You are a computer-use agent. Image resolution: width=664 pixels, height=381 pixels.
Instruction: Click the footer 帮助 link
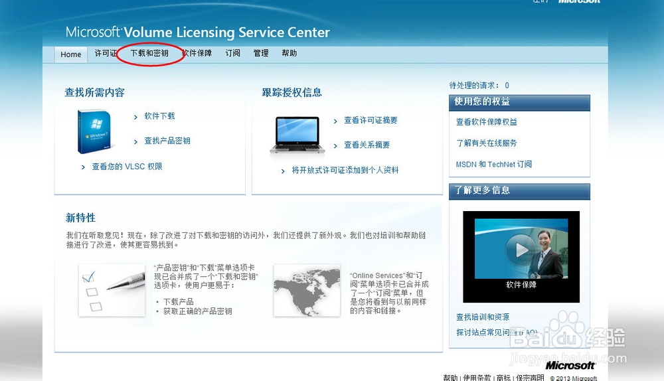[451, 377]
